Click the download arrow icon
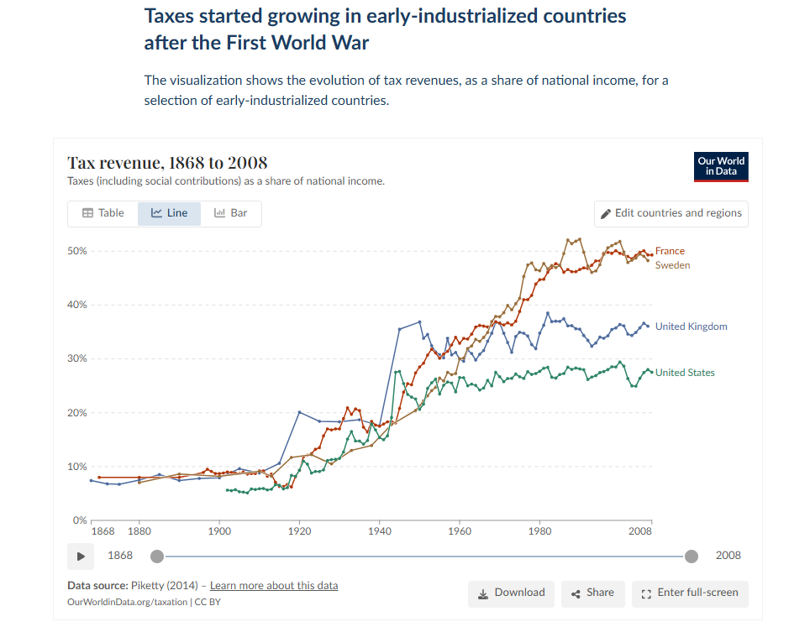This screenshot has width=810, height=627. [x=483, y=593]
